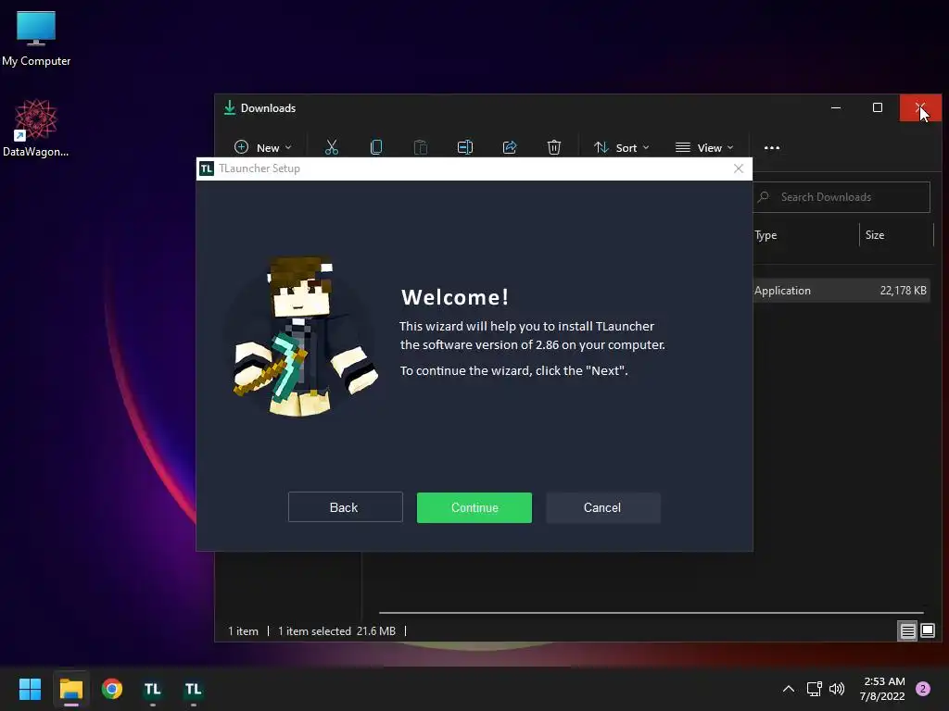The width and height of the screenshot is (949, 711).
Task: Click the Share icon in Downloads toolbar
Action: coord(510,147)
